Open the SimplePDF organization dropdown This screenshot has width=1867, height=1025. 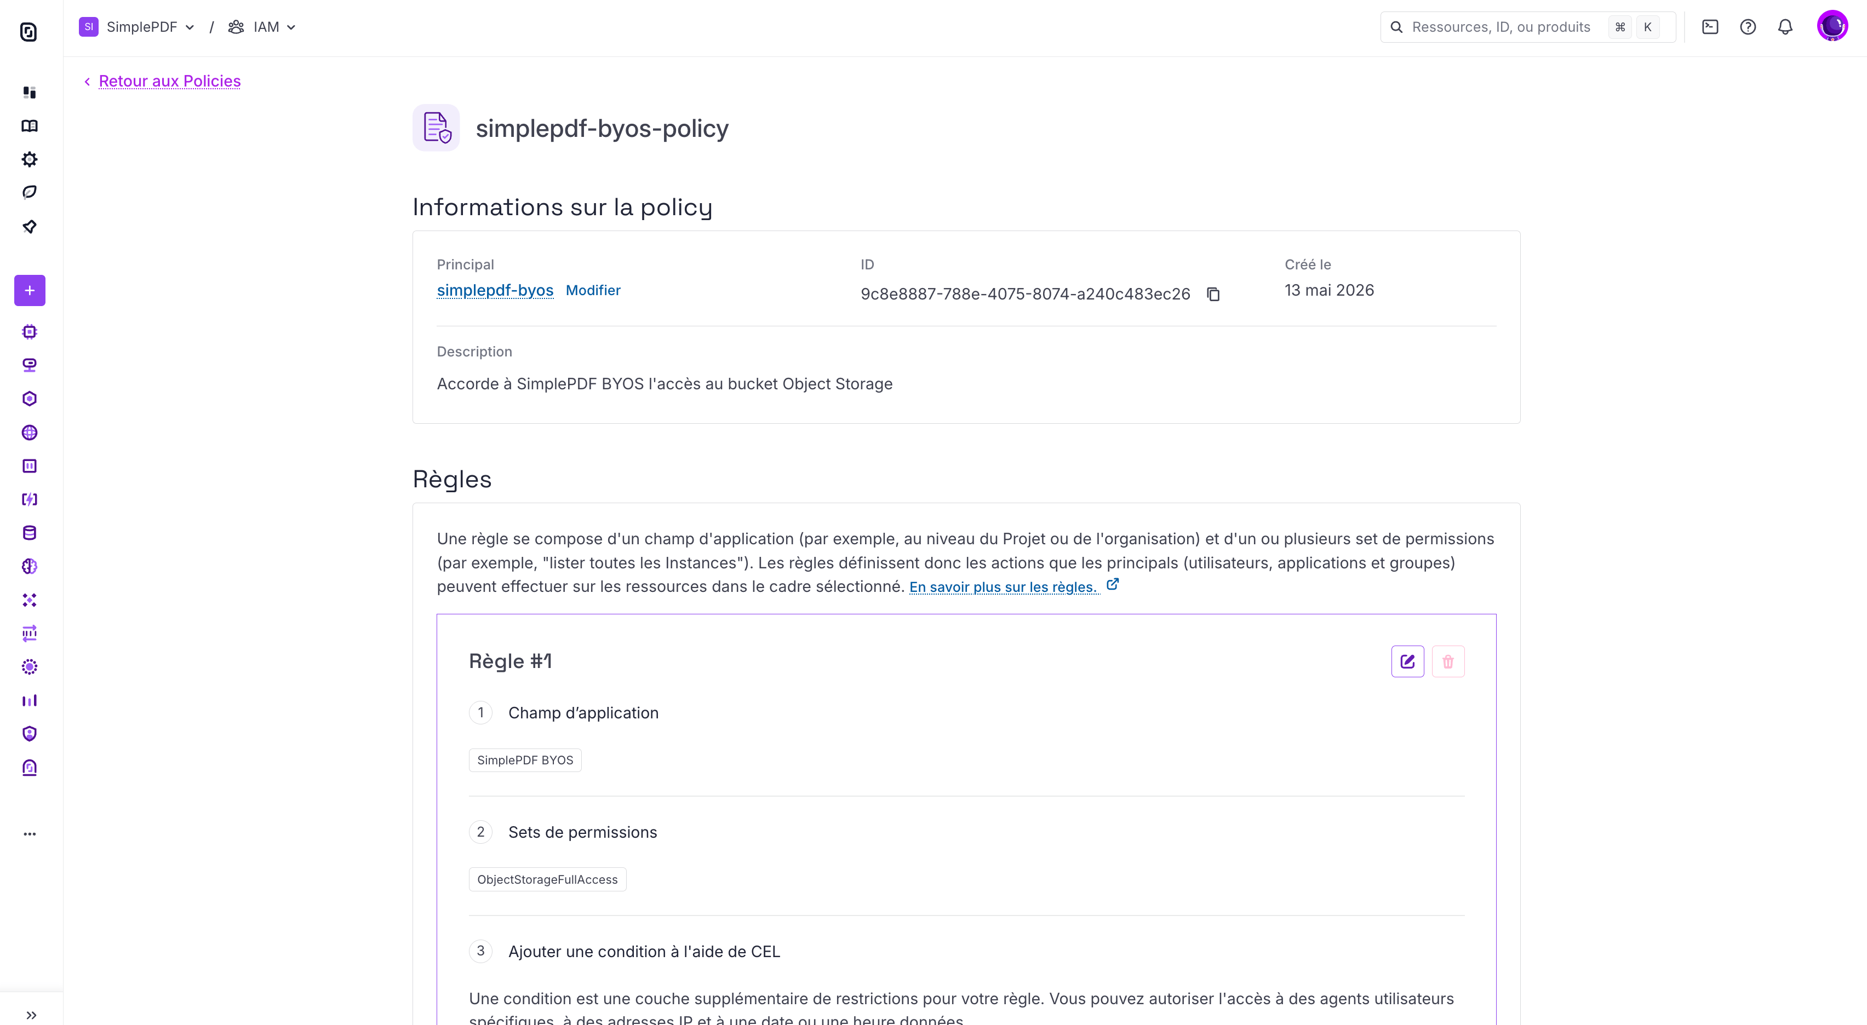tap(137, 27)
